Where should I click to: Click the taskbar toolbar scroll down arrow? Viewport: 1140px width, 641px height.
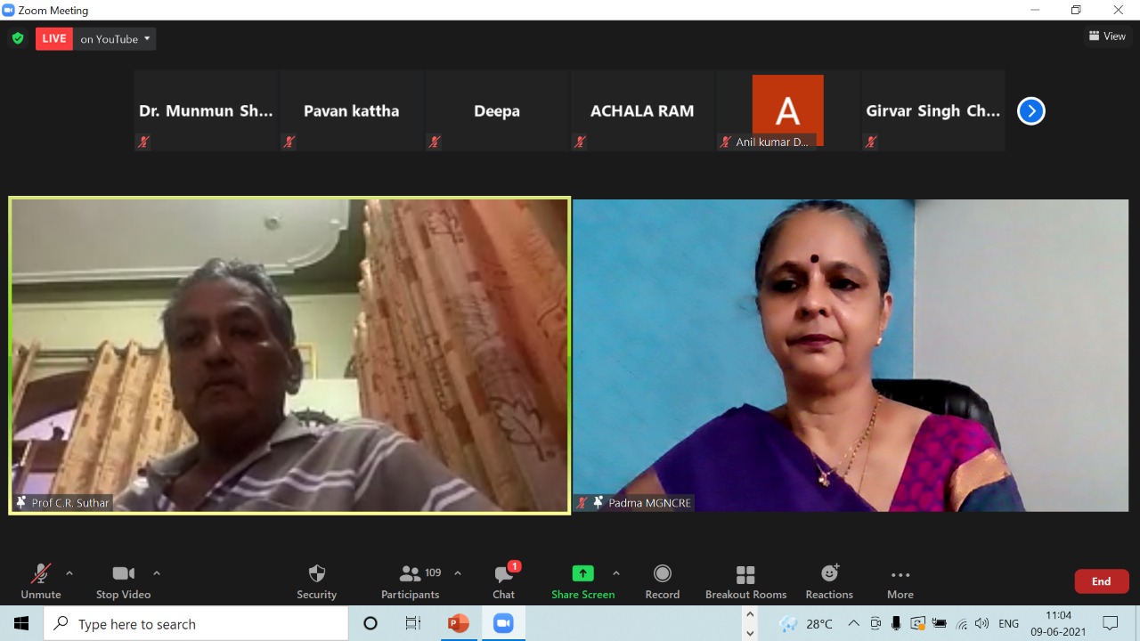click(x=750, y=633)
